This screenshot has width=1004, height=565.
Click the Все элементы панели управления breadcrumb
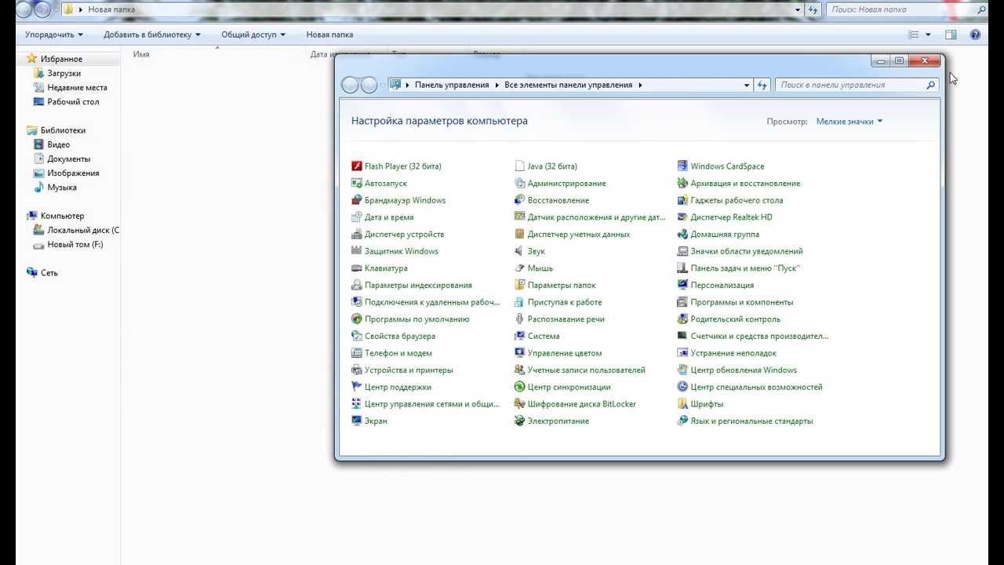[x=569, y=85]
